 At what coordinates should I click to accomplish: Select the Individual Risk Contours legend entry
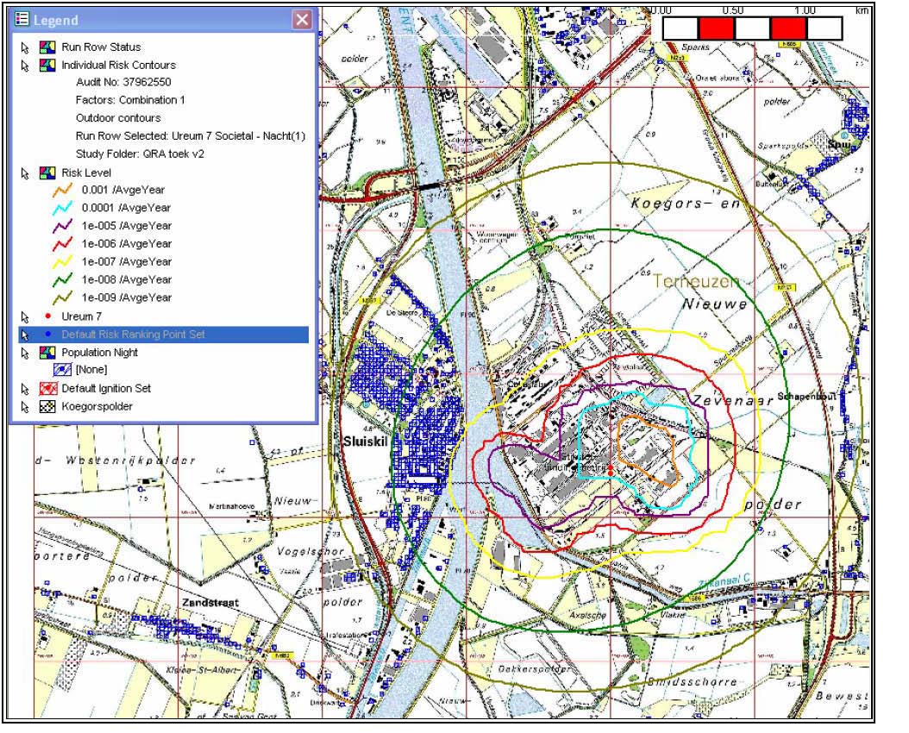119,65
